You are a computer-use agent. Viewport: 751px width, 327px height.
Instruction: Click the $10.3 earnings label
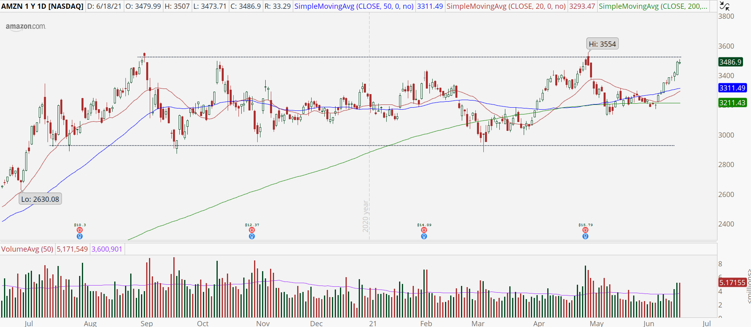tap(80, 225)
